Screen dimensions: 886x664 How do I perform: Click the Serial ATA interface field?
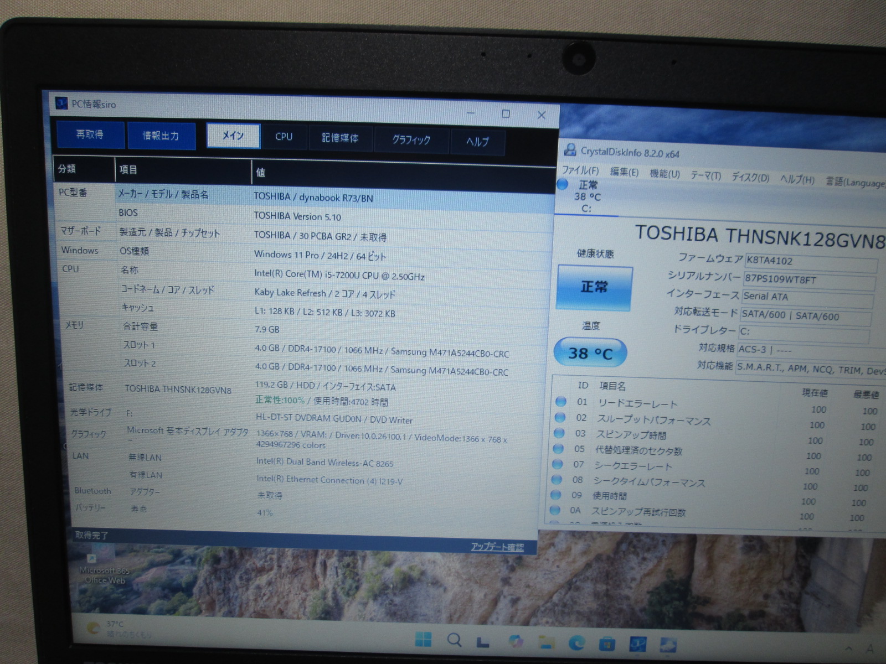coord(807,298)
